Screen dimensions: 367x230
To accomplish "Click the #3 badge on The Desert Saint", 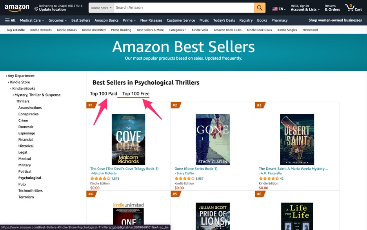I will 259,105.
